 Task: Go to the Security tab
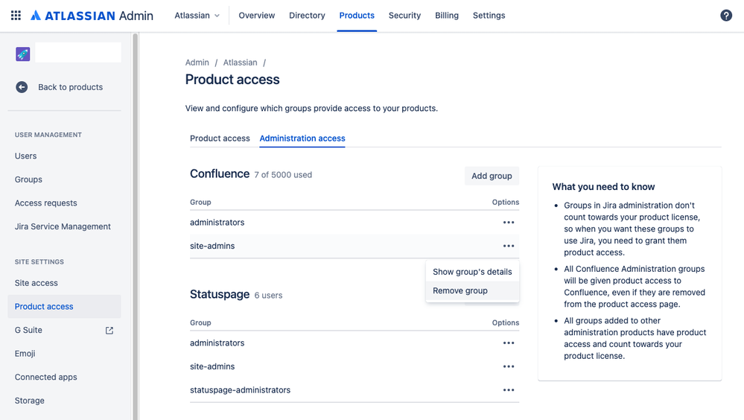(x=404, y=16)
